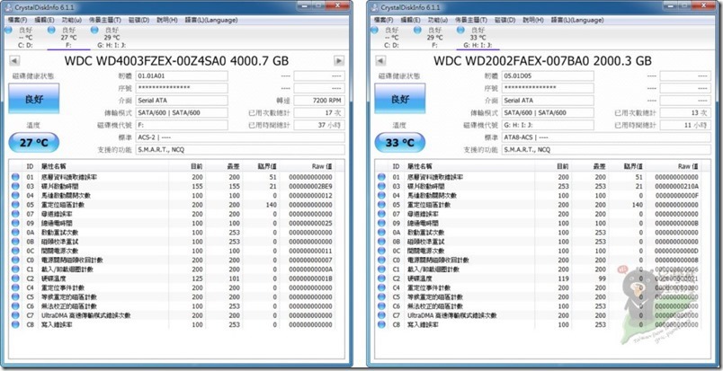
Task: Click ATA8-ACS standard field in right window
Action: pos(606,137)
